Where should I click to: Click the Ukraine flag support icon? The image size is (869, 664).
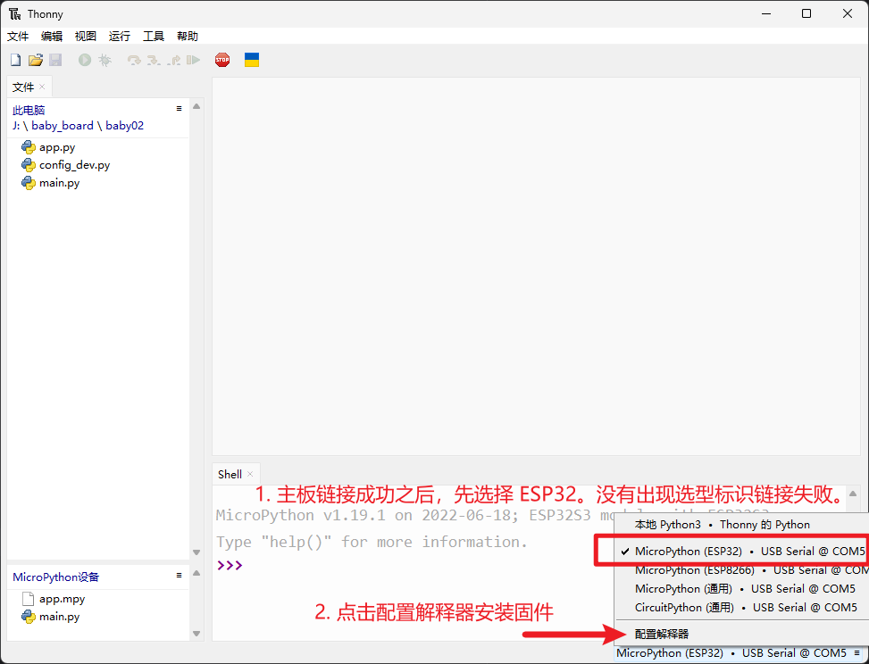point(252,60)
